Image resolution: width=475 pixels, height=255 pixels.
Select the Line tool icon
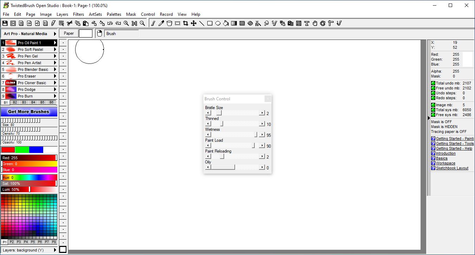pyautogui.click(x=202, y=23)
